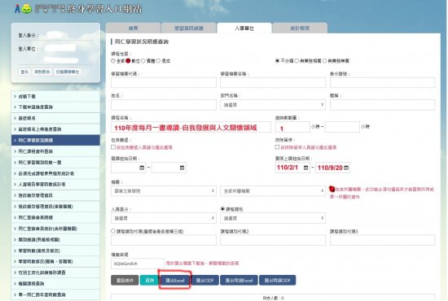Expand the 部門名稱 dropdown

pyautogui.click(x=273, y=105)
